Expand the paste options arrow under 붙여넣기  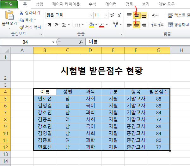coord(9,28)
